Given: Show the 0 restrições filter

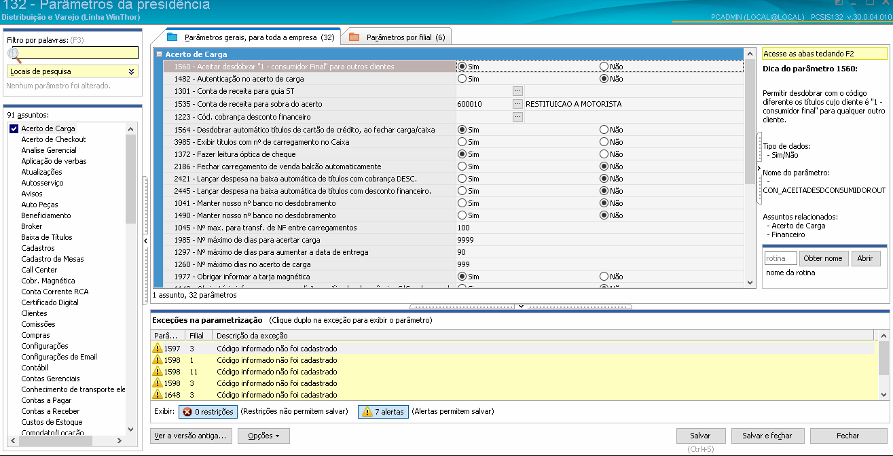Looking at the screenshot, I should tap(208, 412).
